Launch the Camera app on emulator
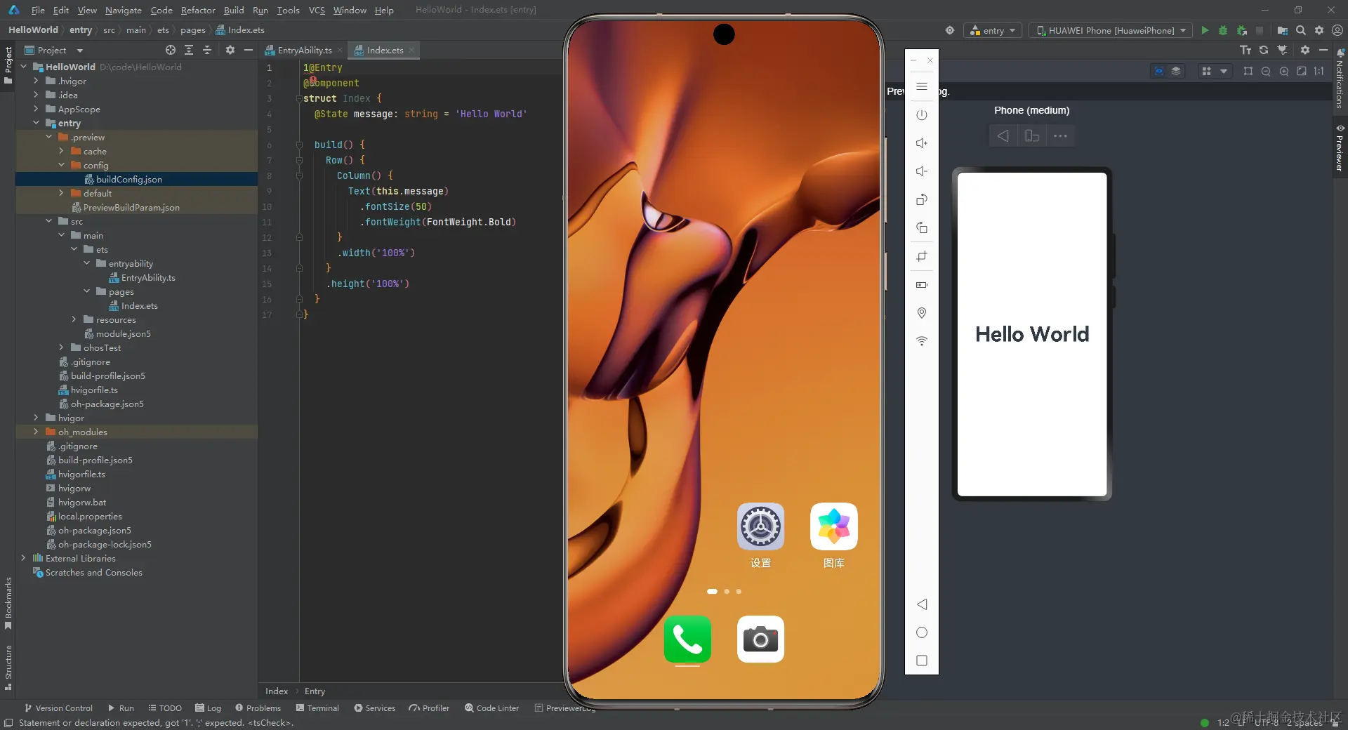The width and height of the screenshot is (1348, 730). pos(760,639)
